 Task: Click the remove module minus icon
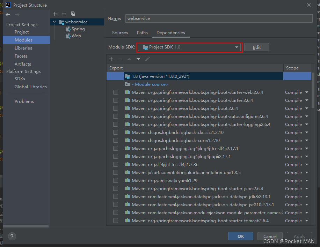(x=64, y=14)
